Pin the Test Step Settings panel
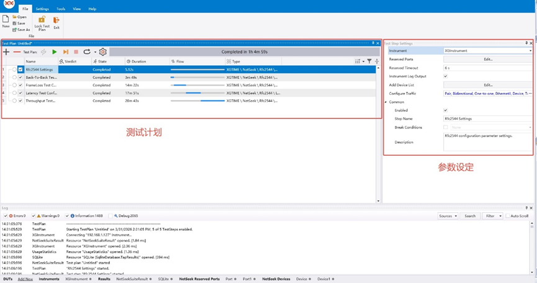The height and width of the screenshot is (283, 537). pos(526,43)
